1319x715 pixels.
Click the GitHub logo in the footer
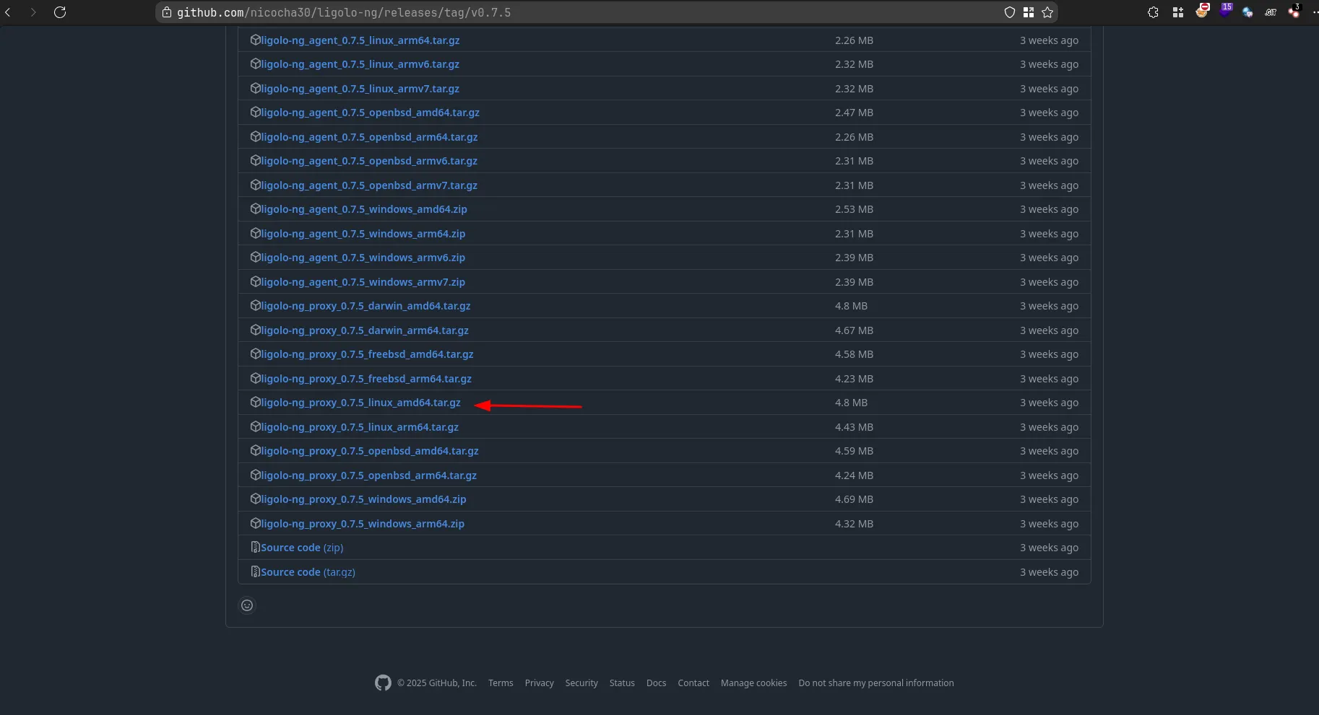[x=383, y=683]
